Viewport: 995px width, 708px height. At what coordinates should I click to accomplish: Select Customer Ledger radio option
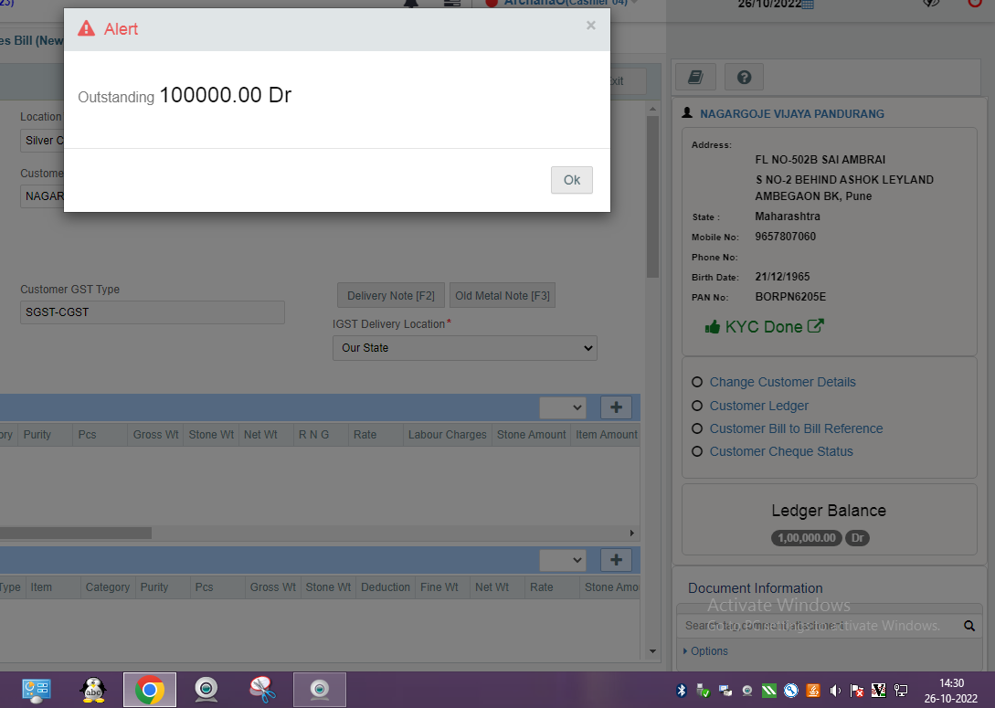[x=697, y=406]
